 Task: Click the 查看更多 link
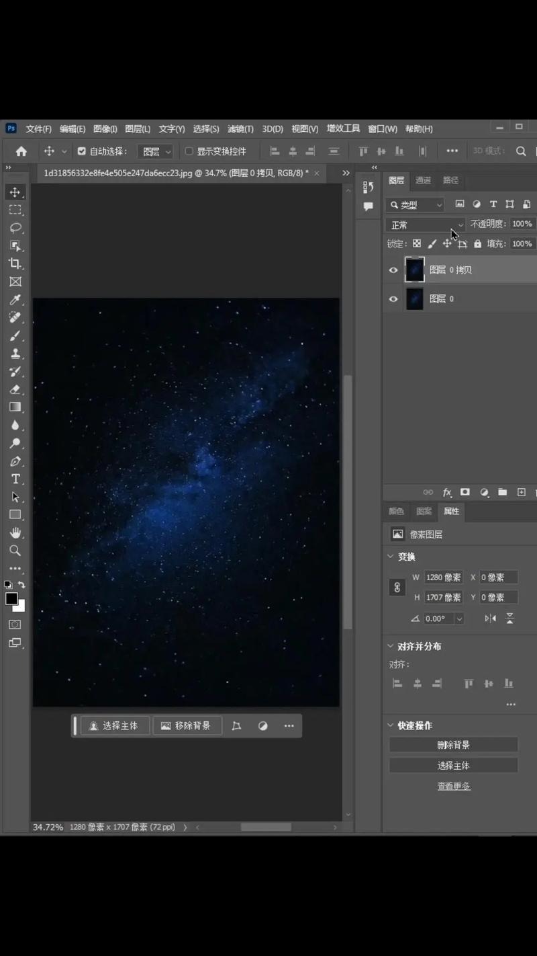tap(454, 786)
